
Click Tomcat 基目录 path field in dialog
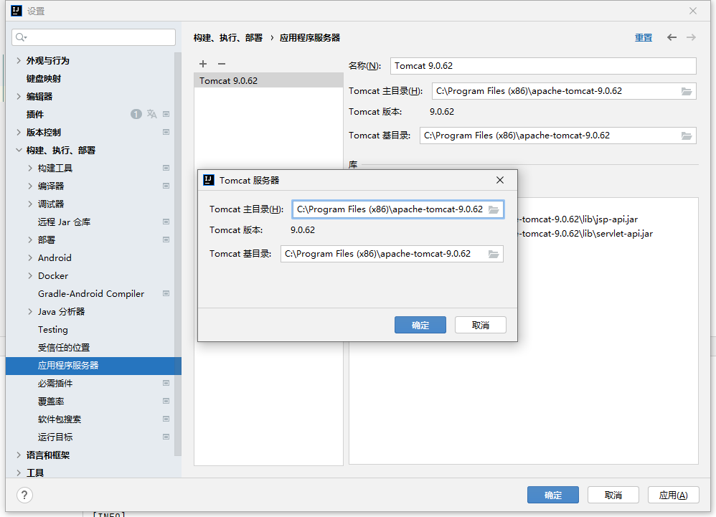pos(392,254)
